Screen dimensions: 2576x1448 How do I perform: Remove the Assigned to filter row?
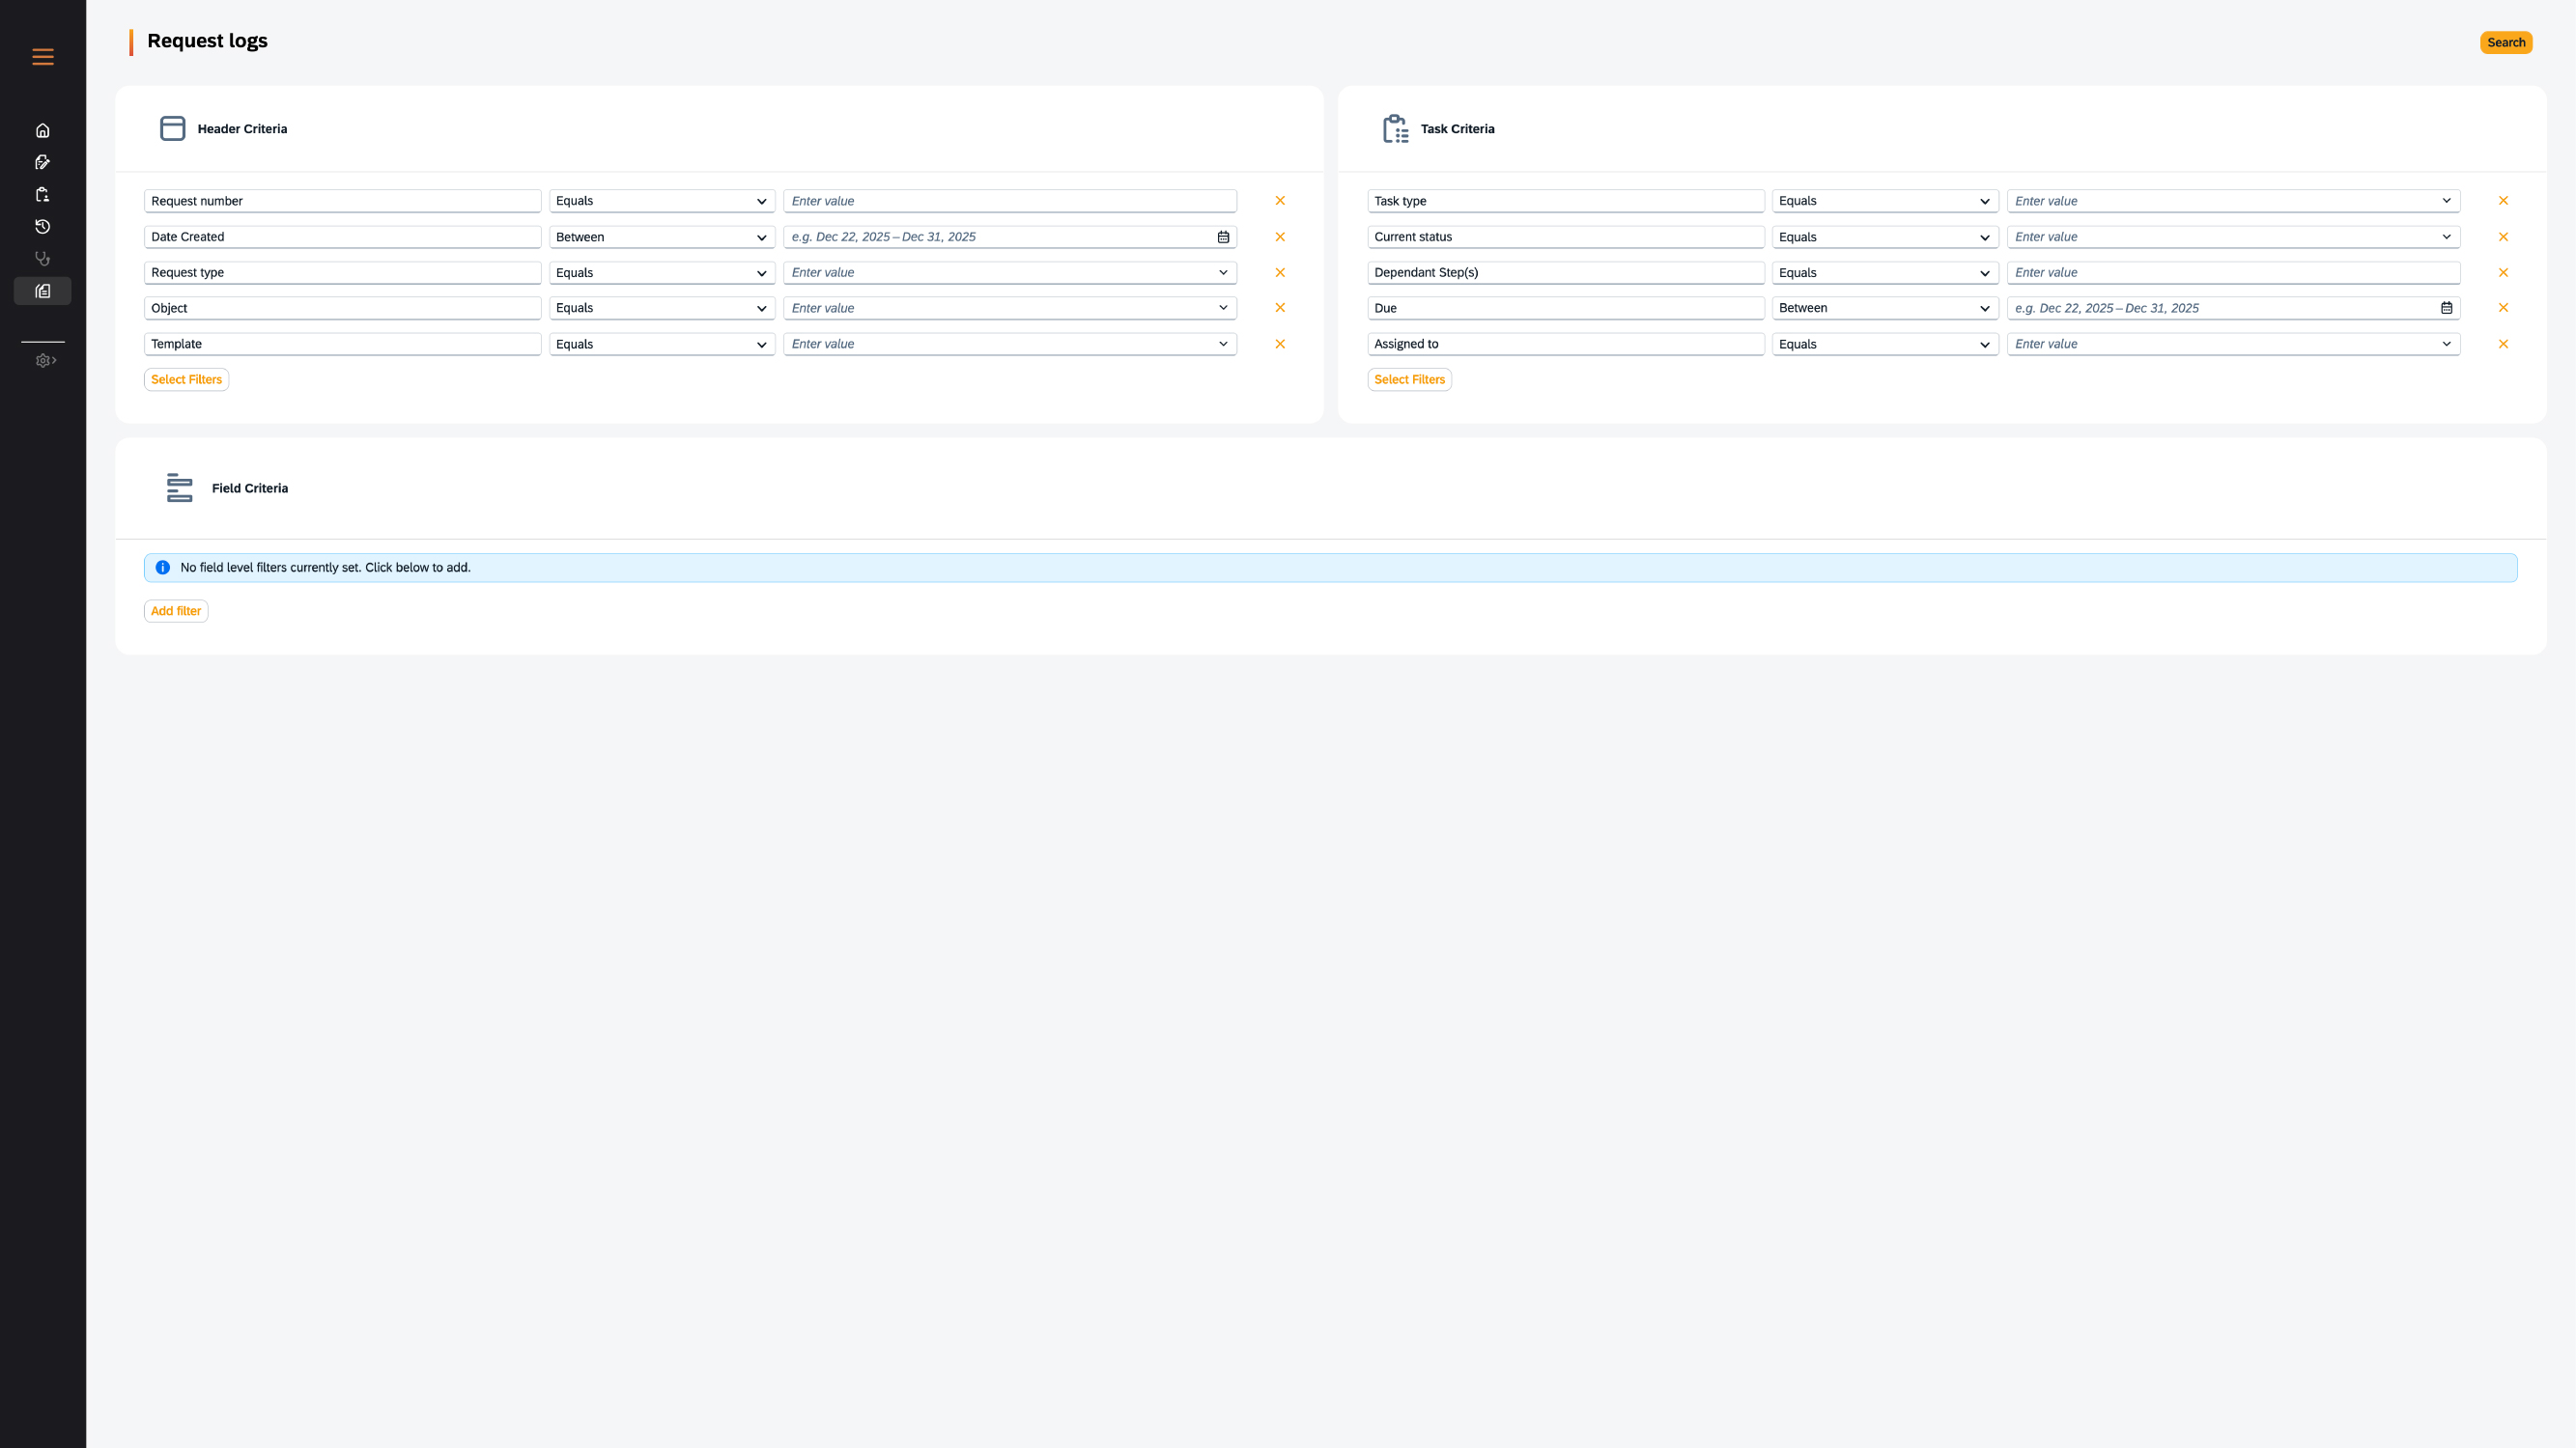(x=2503, y=344)
